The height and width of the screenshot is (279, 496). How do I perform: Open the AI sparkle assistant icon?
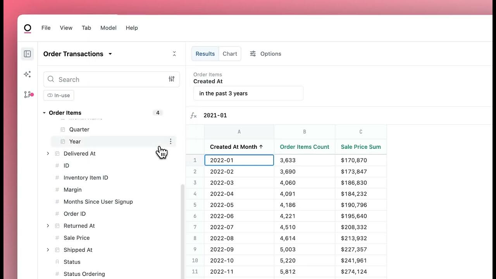28,74
